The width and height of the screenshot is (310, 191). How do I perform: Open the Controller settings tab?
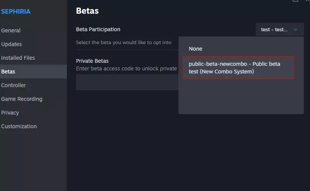(13, 85)
